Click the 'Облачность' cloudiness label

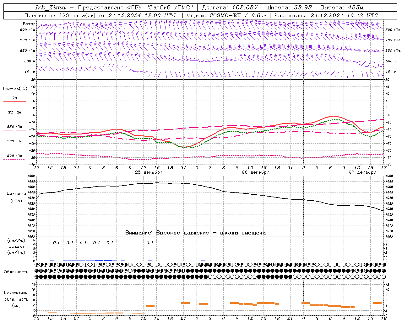16,272
